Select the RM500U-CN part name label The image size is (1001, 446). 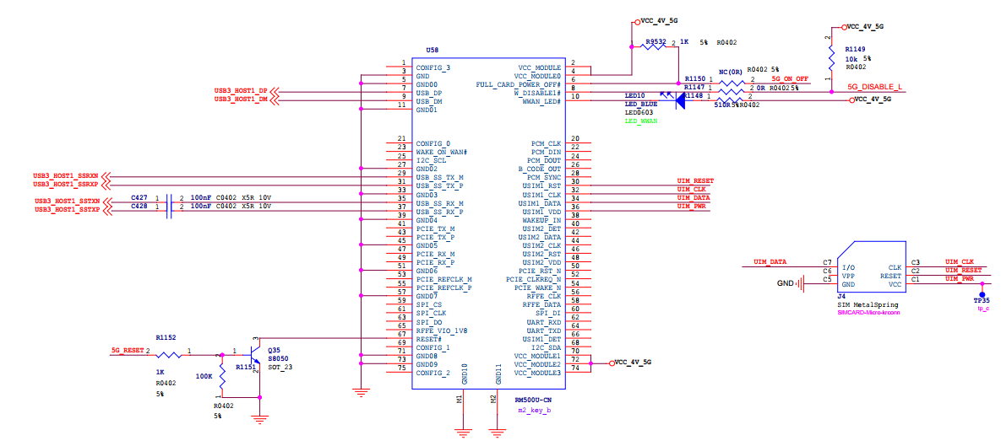532,400
